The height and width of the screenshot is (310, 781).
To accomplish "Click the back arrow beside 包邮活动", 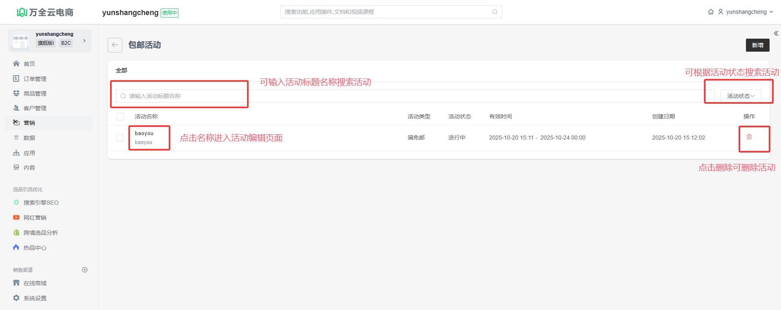I will [x=115, y=45].
